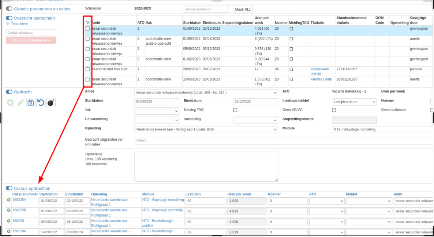This screenshot has width=434, height=237.
Task: Click the Titularis column header
Action: 317,23
